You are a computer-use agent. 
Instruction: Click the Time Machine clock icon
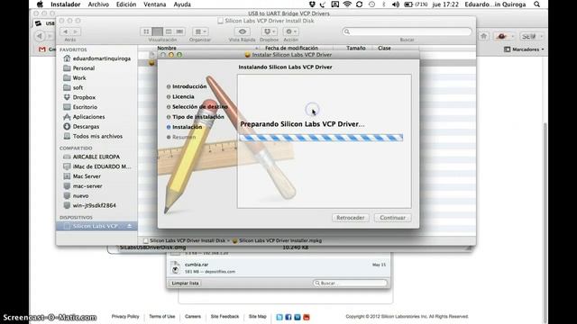371,4
